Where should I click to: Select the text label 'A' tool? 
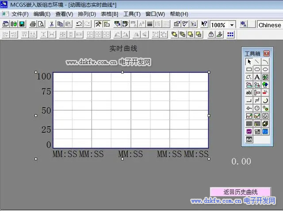pos(257,77)
